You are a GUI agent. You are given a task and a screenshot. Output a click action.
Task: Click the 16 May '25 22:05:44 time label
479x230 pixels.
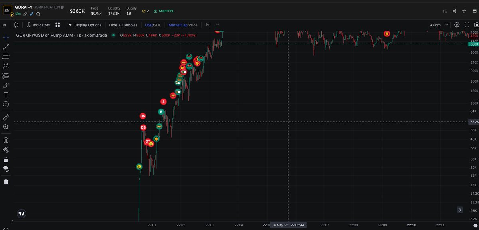[x=288, y=225]
